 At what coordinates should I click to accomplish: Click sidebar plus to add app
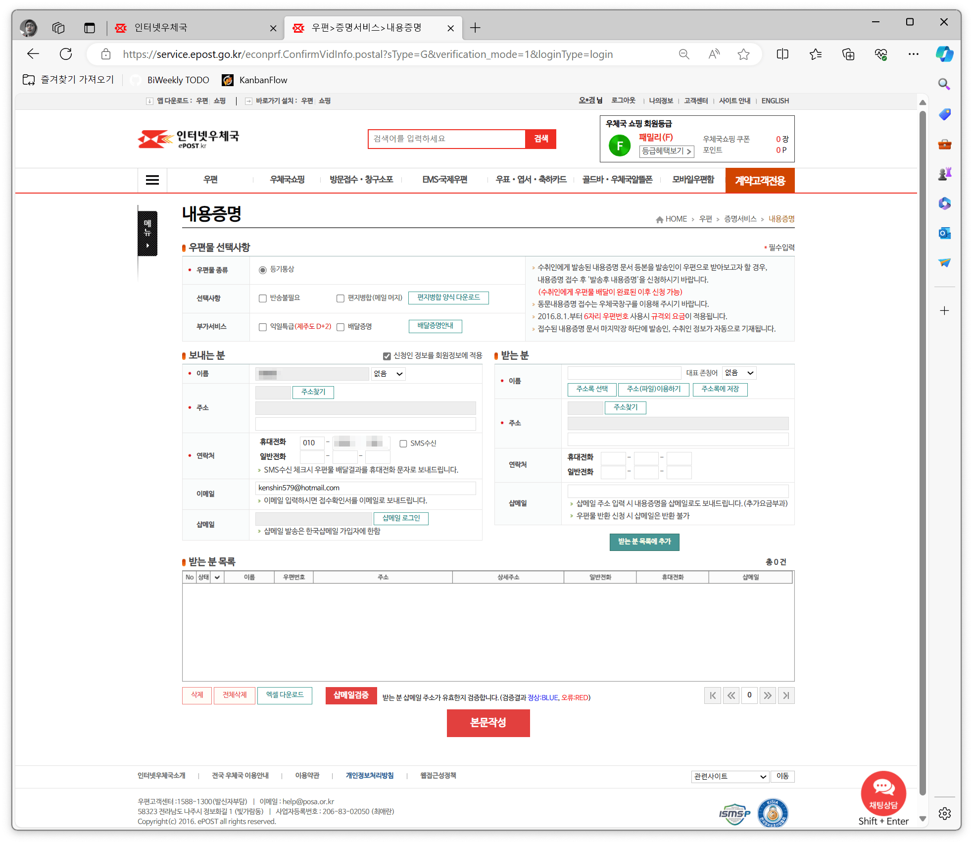[944, 311]
